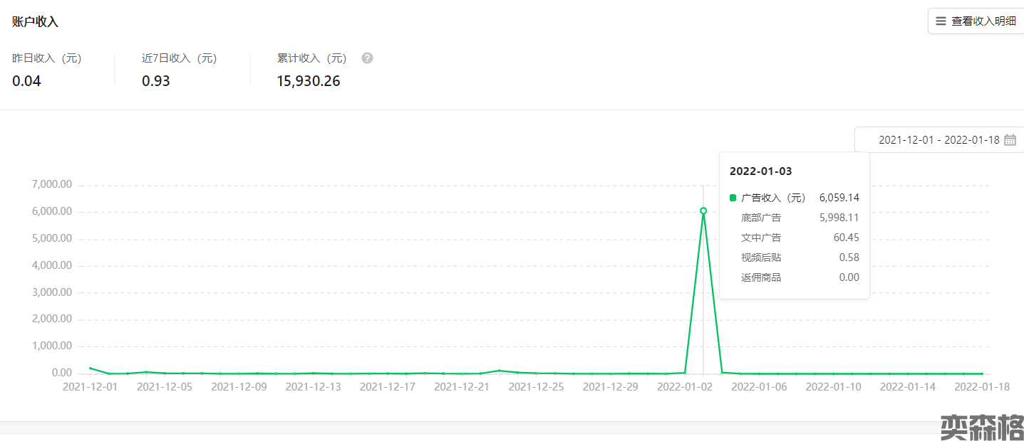The width and height of the screenshot is (1024, 441).
Task: Click the 累计收入 total 15,930.26
Action: (309, 81)
